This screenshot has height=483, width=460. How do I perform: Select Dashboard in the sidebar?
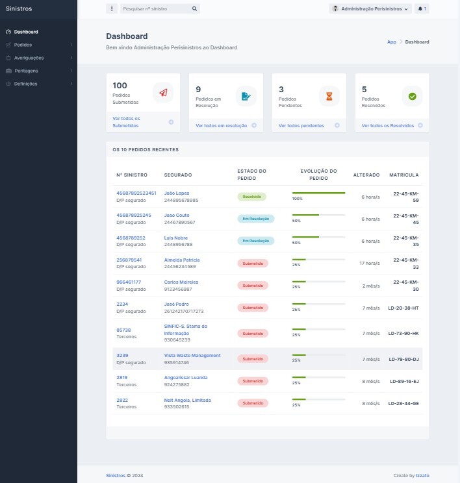(25, 32)
